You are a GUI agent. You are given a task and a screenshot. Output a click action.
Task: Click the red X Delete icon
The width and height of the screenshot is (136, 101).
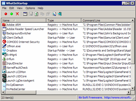17,14
